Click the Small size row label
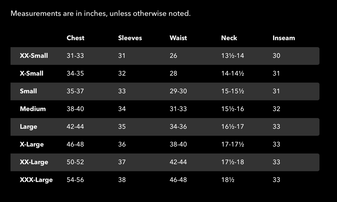The width and height of the screenshot is (337, 202). coord(28,91)
